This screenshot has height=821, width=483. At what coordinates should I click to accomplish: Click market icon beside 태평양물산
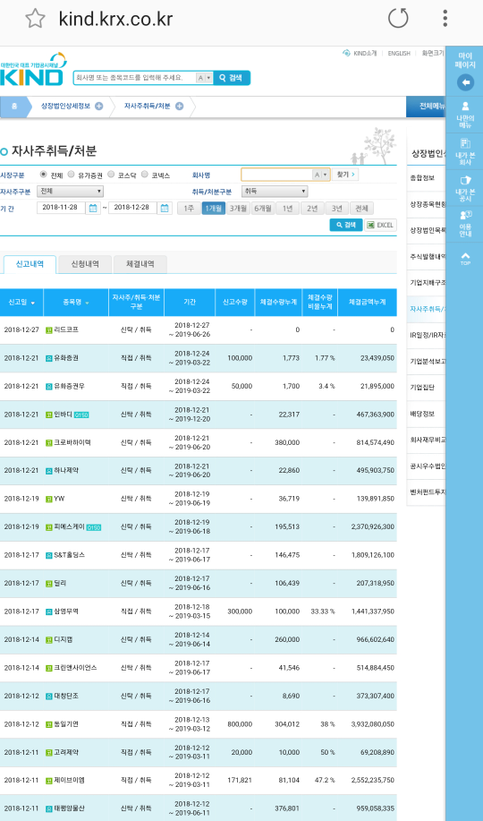[x=49, y=808]
